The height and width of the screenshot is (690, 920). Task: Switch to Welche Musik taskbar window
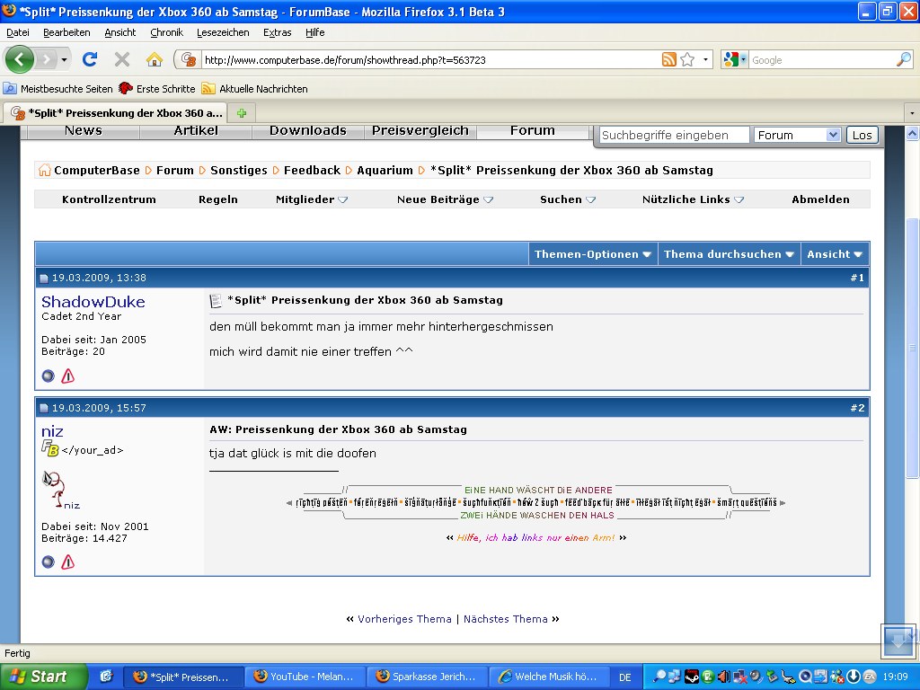pos(549,677)
